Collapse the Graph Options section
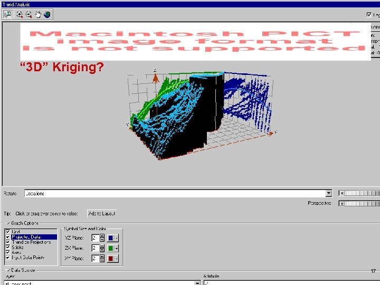 7,223
